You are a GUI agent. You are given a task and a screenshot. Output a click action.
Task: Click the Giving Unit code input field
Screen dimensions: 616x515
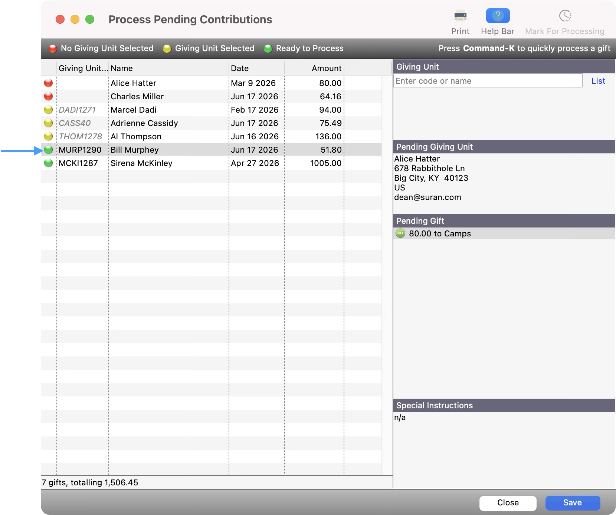point(488,81)
